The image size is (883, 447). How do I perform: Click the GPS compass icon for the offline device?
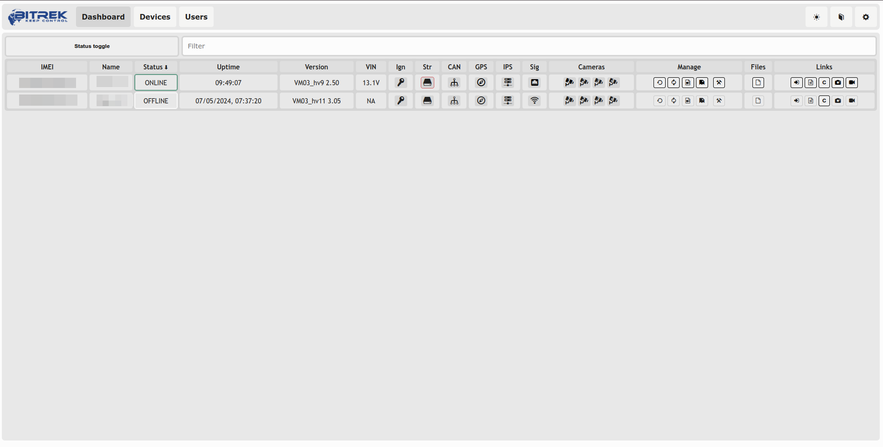(481, 101)
